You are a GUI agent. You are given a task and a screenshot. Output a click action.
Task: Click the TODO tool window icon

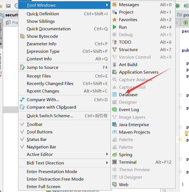tap(115, 42)
